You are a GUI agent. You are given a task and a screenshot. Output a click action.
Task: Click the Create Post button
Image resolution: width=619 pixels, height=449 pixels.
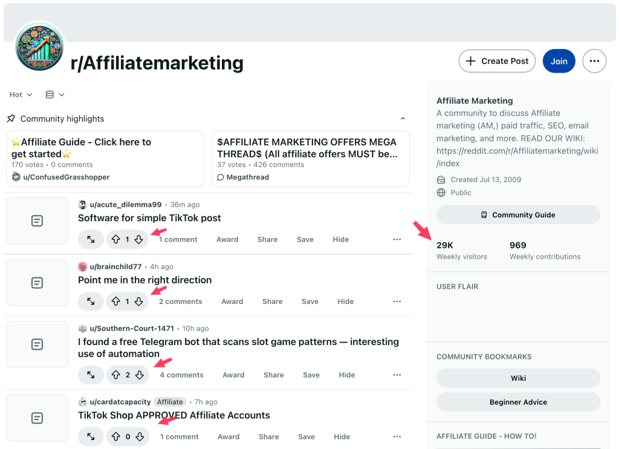coord(497,61)
